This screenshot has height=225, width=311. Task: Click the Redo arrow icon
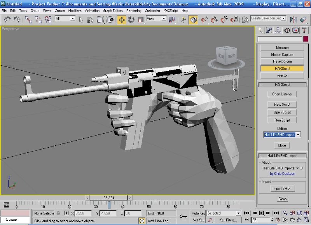click(x=17, y=20)
